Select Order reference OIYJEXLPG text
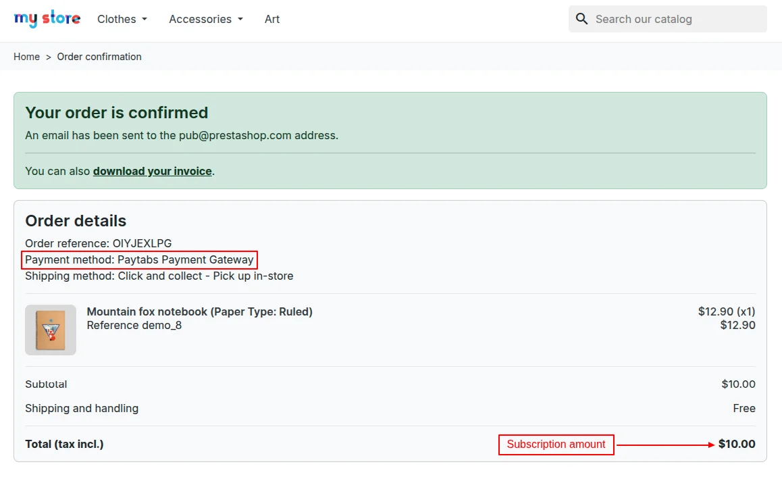Image resolution: width=782 pixels, height=479 pixels. (98, 243)
